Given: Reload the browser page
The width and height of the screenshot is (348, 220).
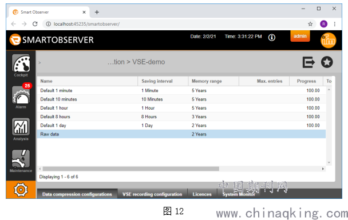Looking at the screenshot, I should [x=35, y=24].
